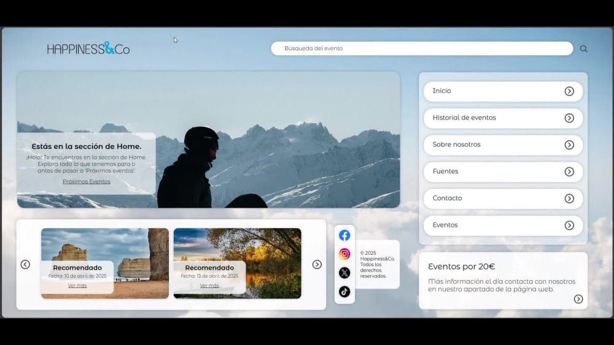This screenshot has width=614, height=345.
Task: Click the Más información contacta con nosotros text
Action: tap(502, 285)
